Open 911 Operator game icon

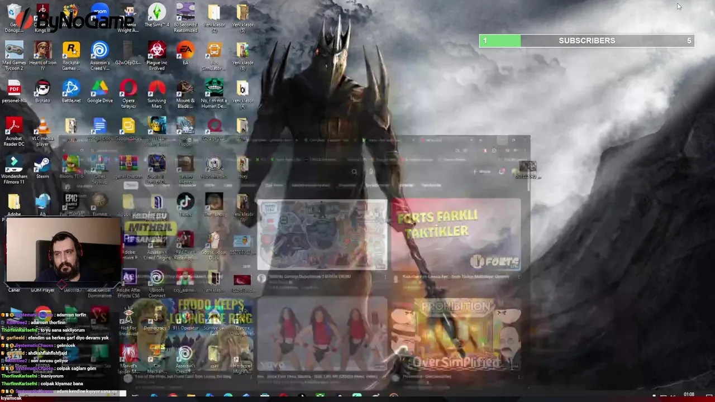click(x=185, y=319)
